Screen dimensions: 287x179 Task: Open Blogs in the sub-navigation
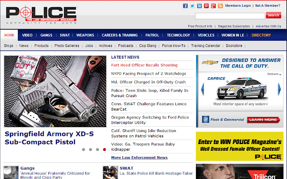[9, 46]
